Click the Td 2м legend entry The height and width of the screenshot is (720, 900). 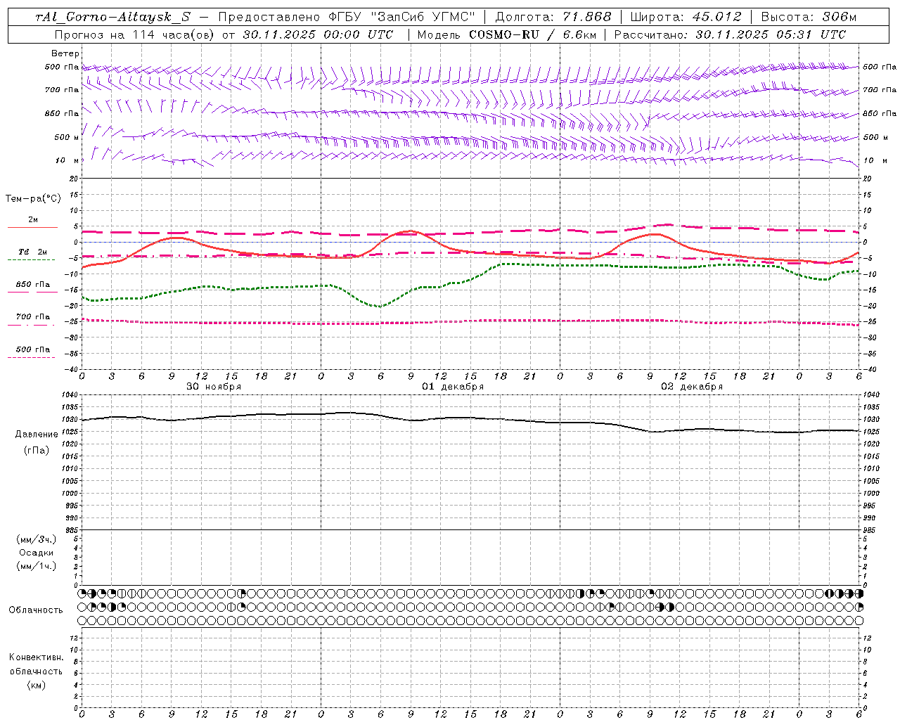(32, 252)
